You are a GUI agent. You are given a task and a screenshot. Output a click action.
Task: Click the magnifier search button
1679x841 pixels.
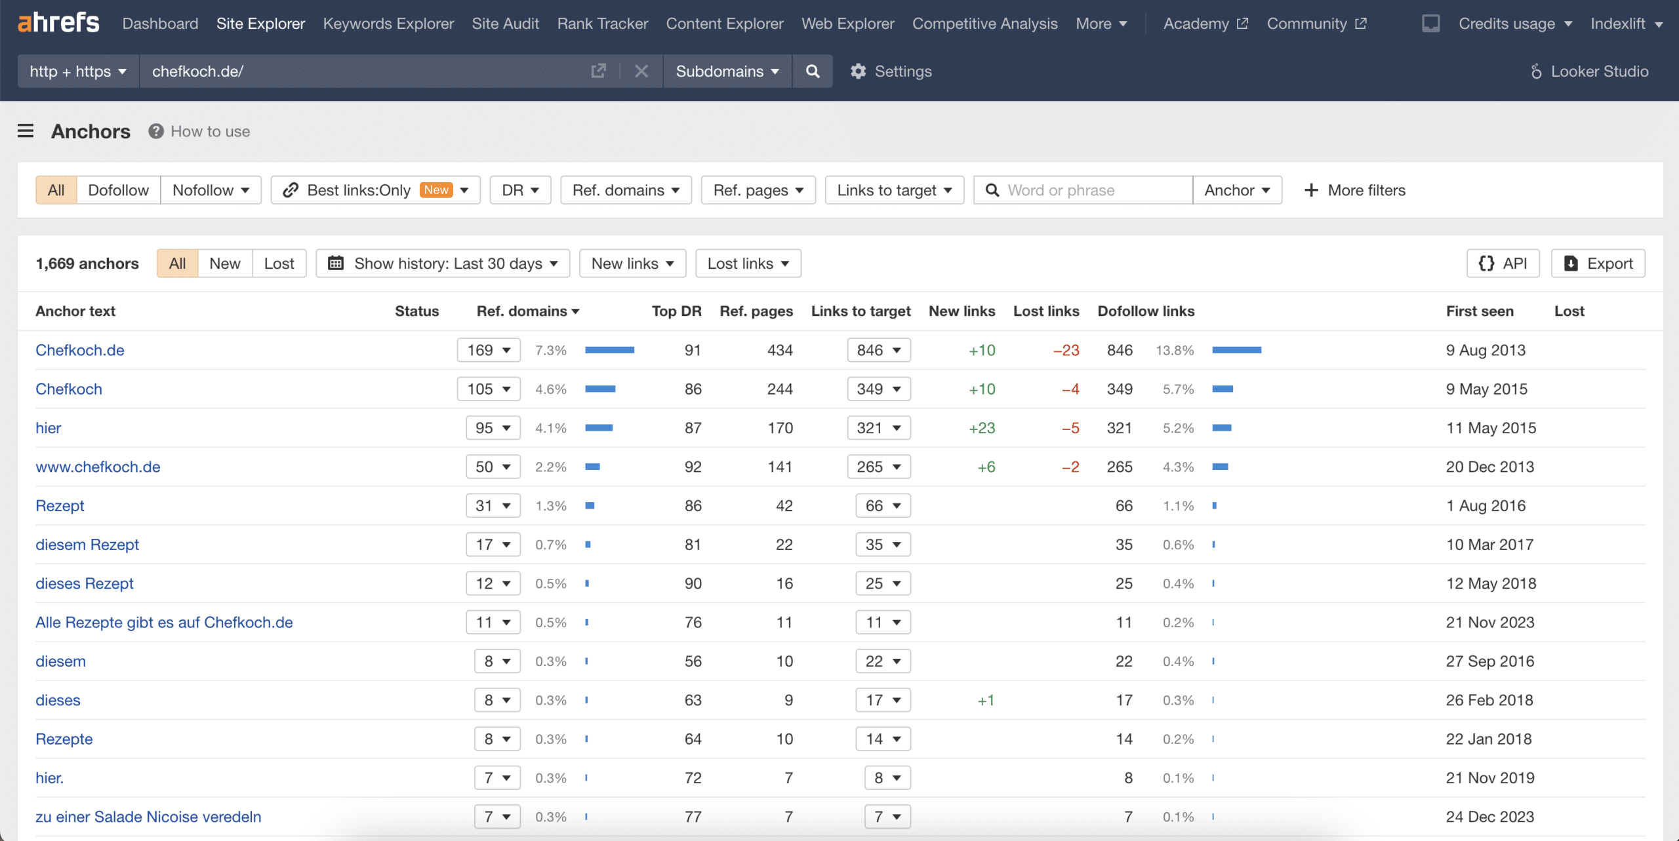813,71
